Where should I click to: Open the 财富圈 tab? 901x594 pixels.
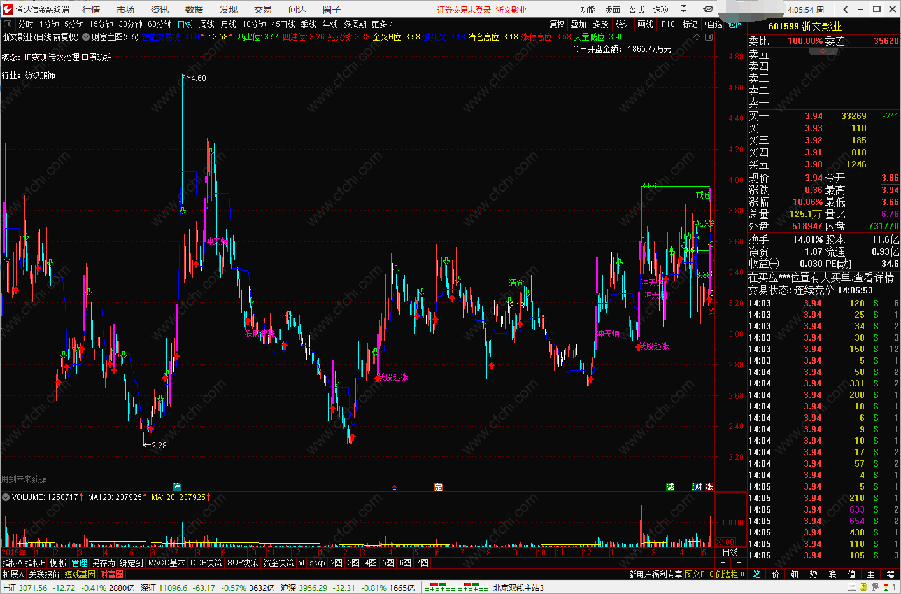click(111, 574)
